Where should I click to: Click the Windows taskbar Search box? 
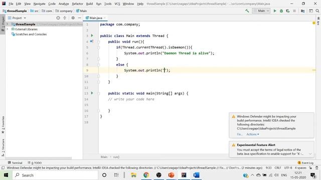[55, 175]
